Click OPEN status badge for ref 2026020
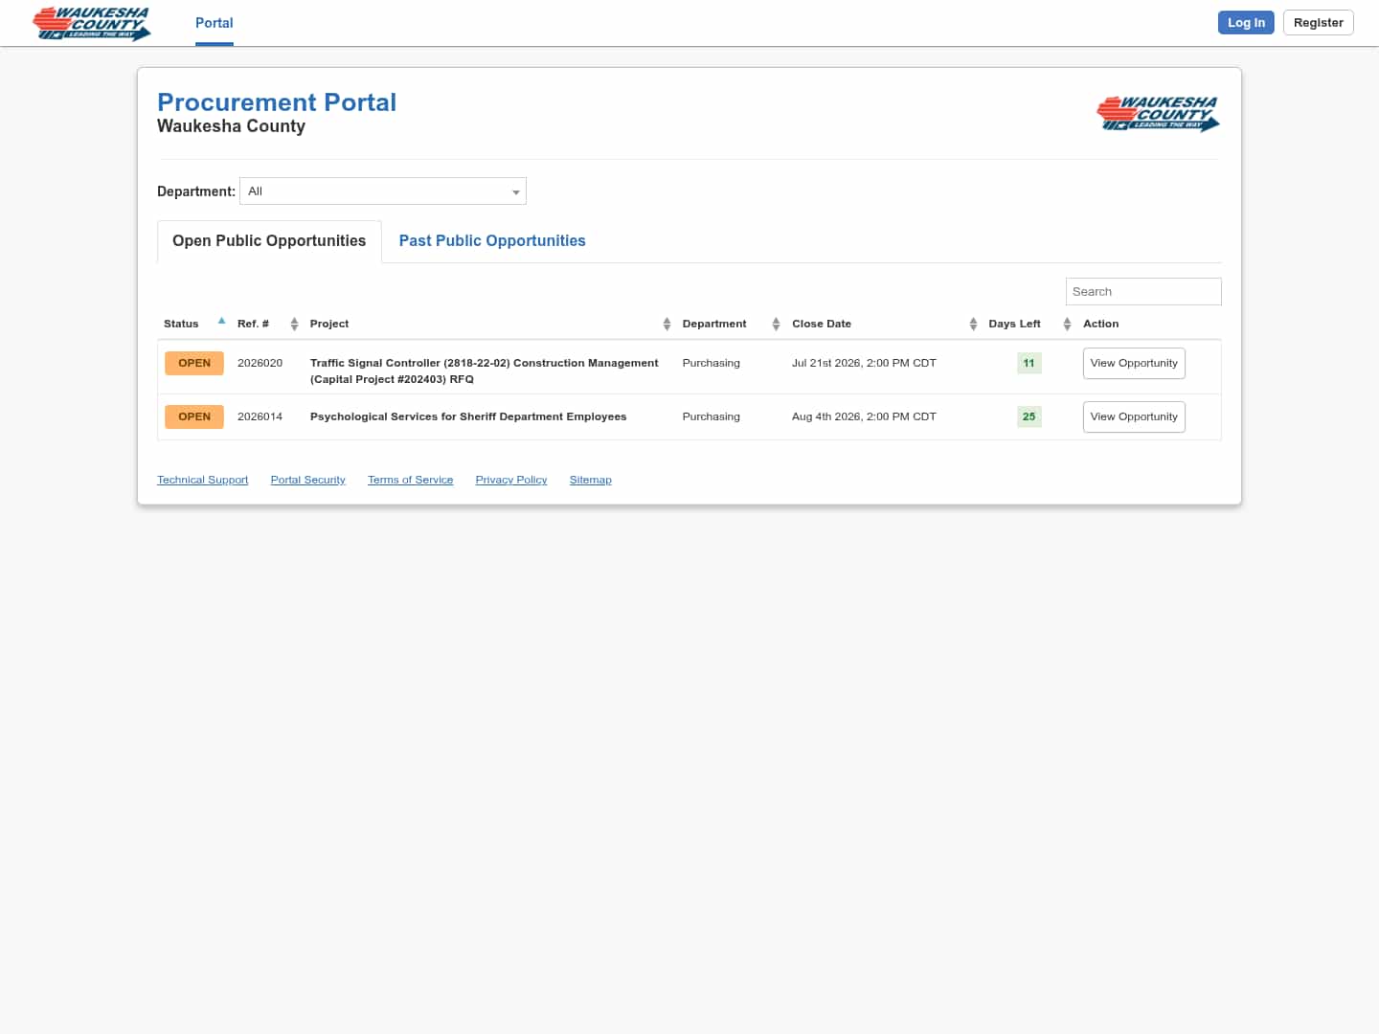Viewport: 1379px width, 1034px height. 194,364
